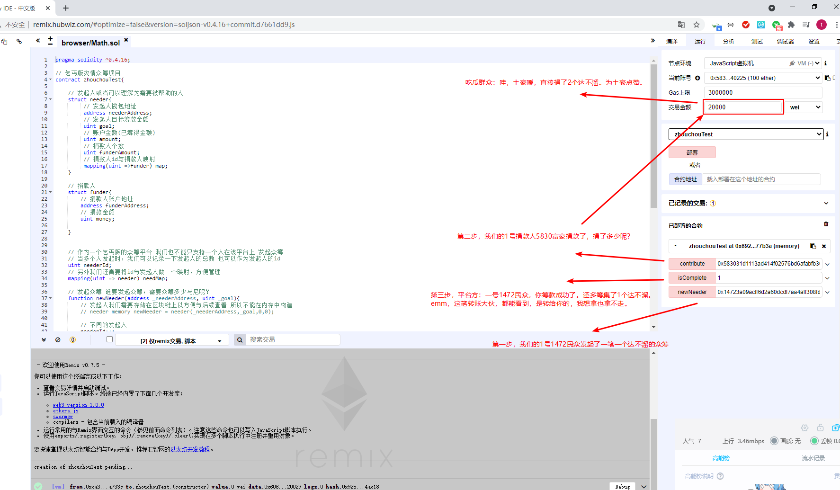Open the Chrome profile avatar 't'
Screen dimensions: 840x490
[x=822, y=25]
